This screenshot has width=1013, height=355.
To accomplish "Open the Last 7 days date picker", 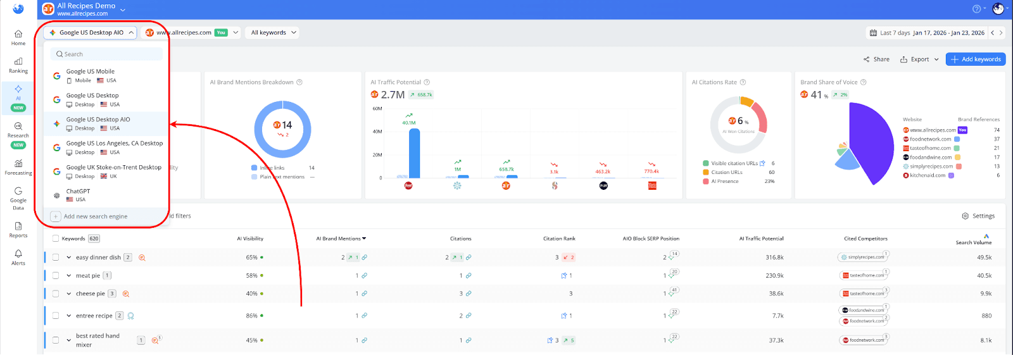I will coord(926,33).
